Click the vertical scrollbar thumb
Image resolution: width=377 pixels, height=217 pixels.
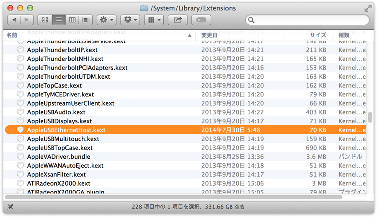coord(370,117)
